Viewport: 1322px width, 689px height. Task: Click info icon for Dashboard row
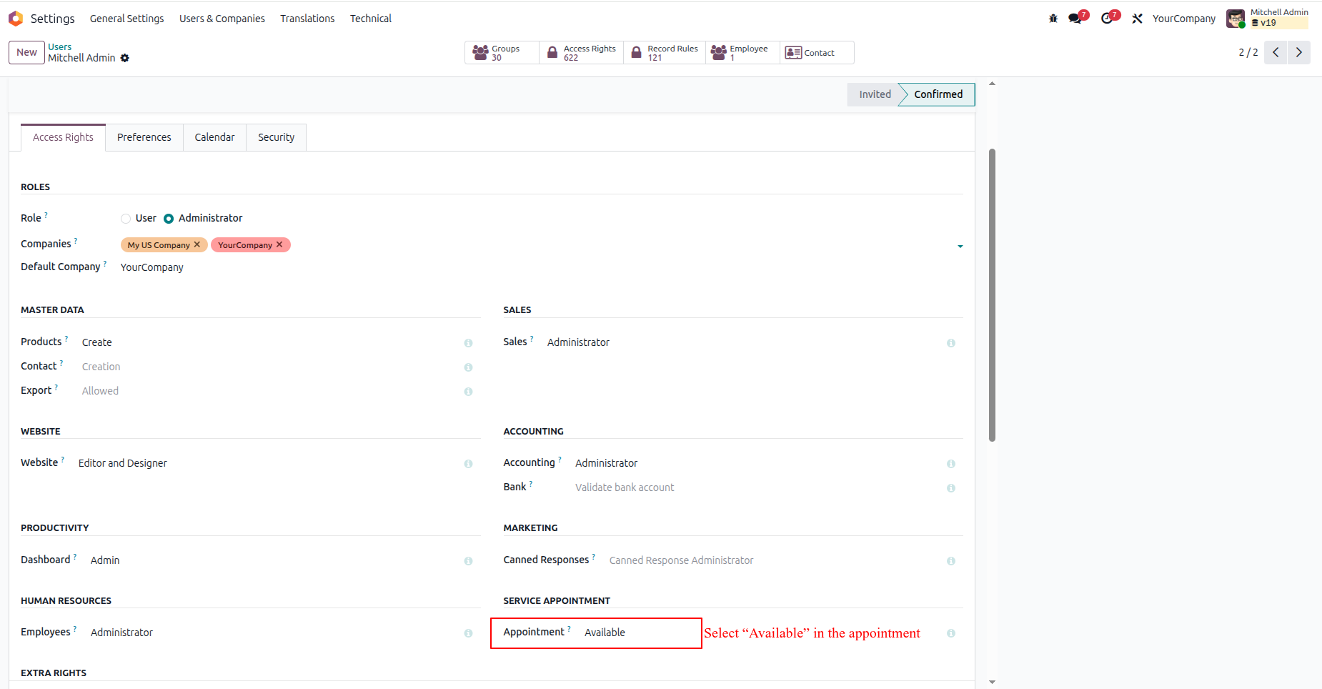(x=468, y=561)
